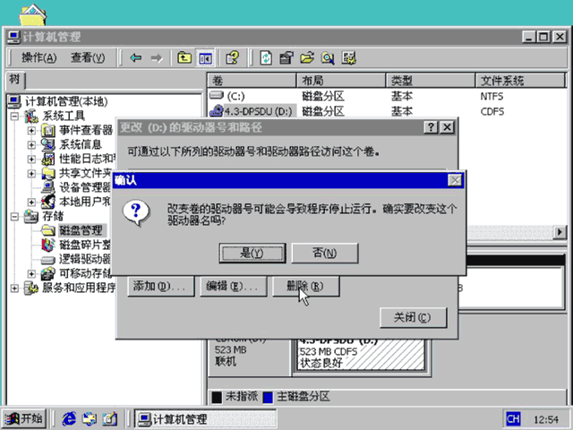
Task: Click the open folder toolbar icon
Action: click(307, 57)
